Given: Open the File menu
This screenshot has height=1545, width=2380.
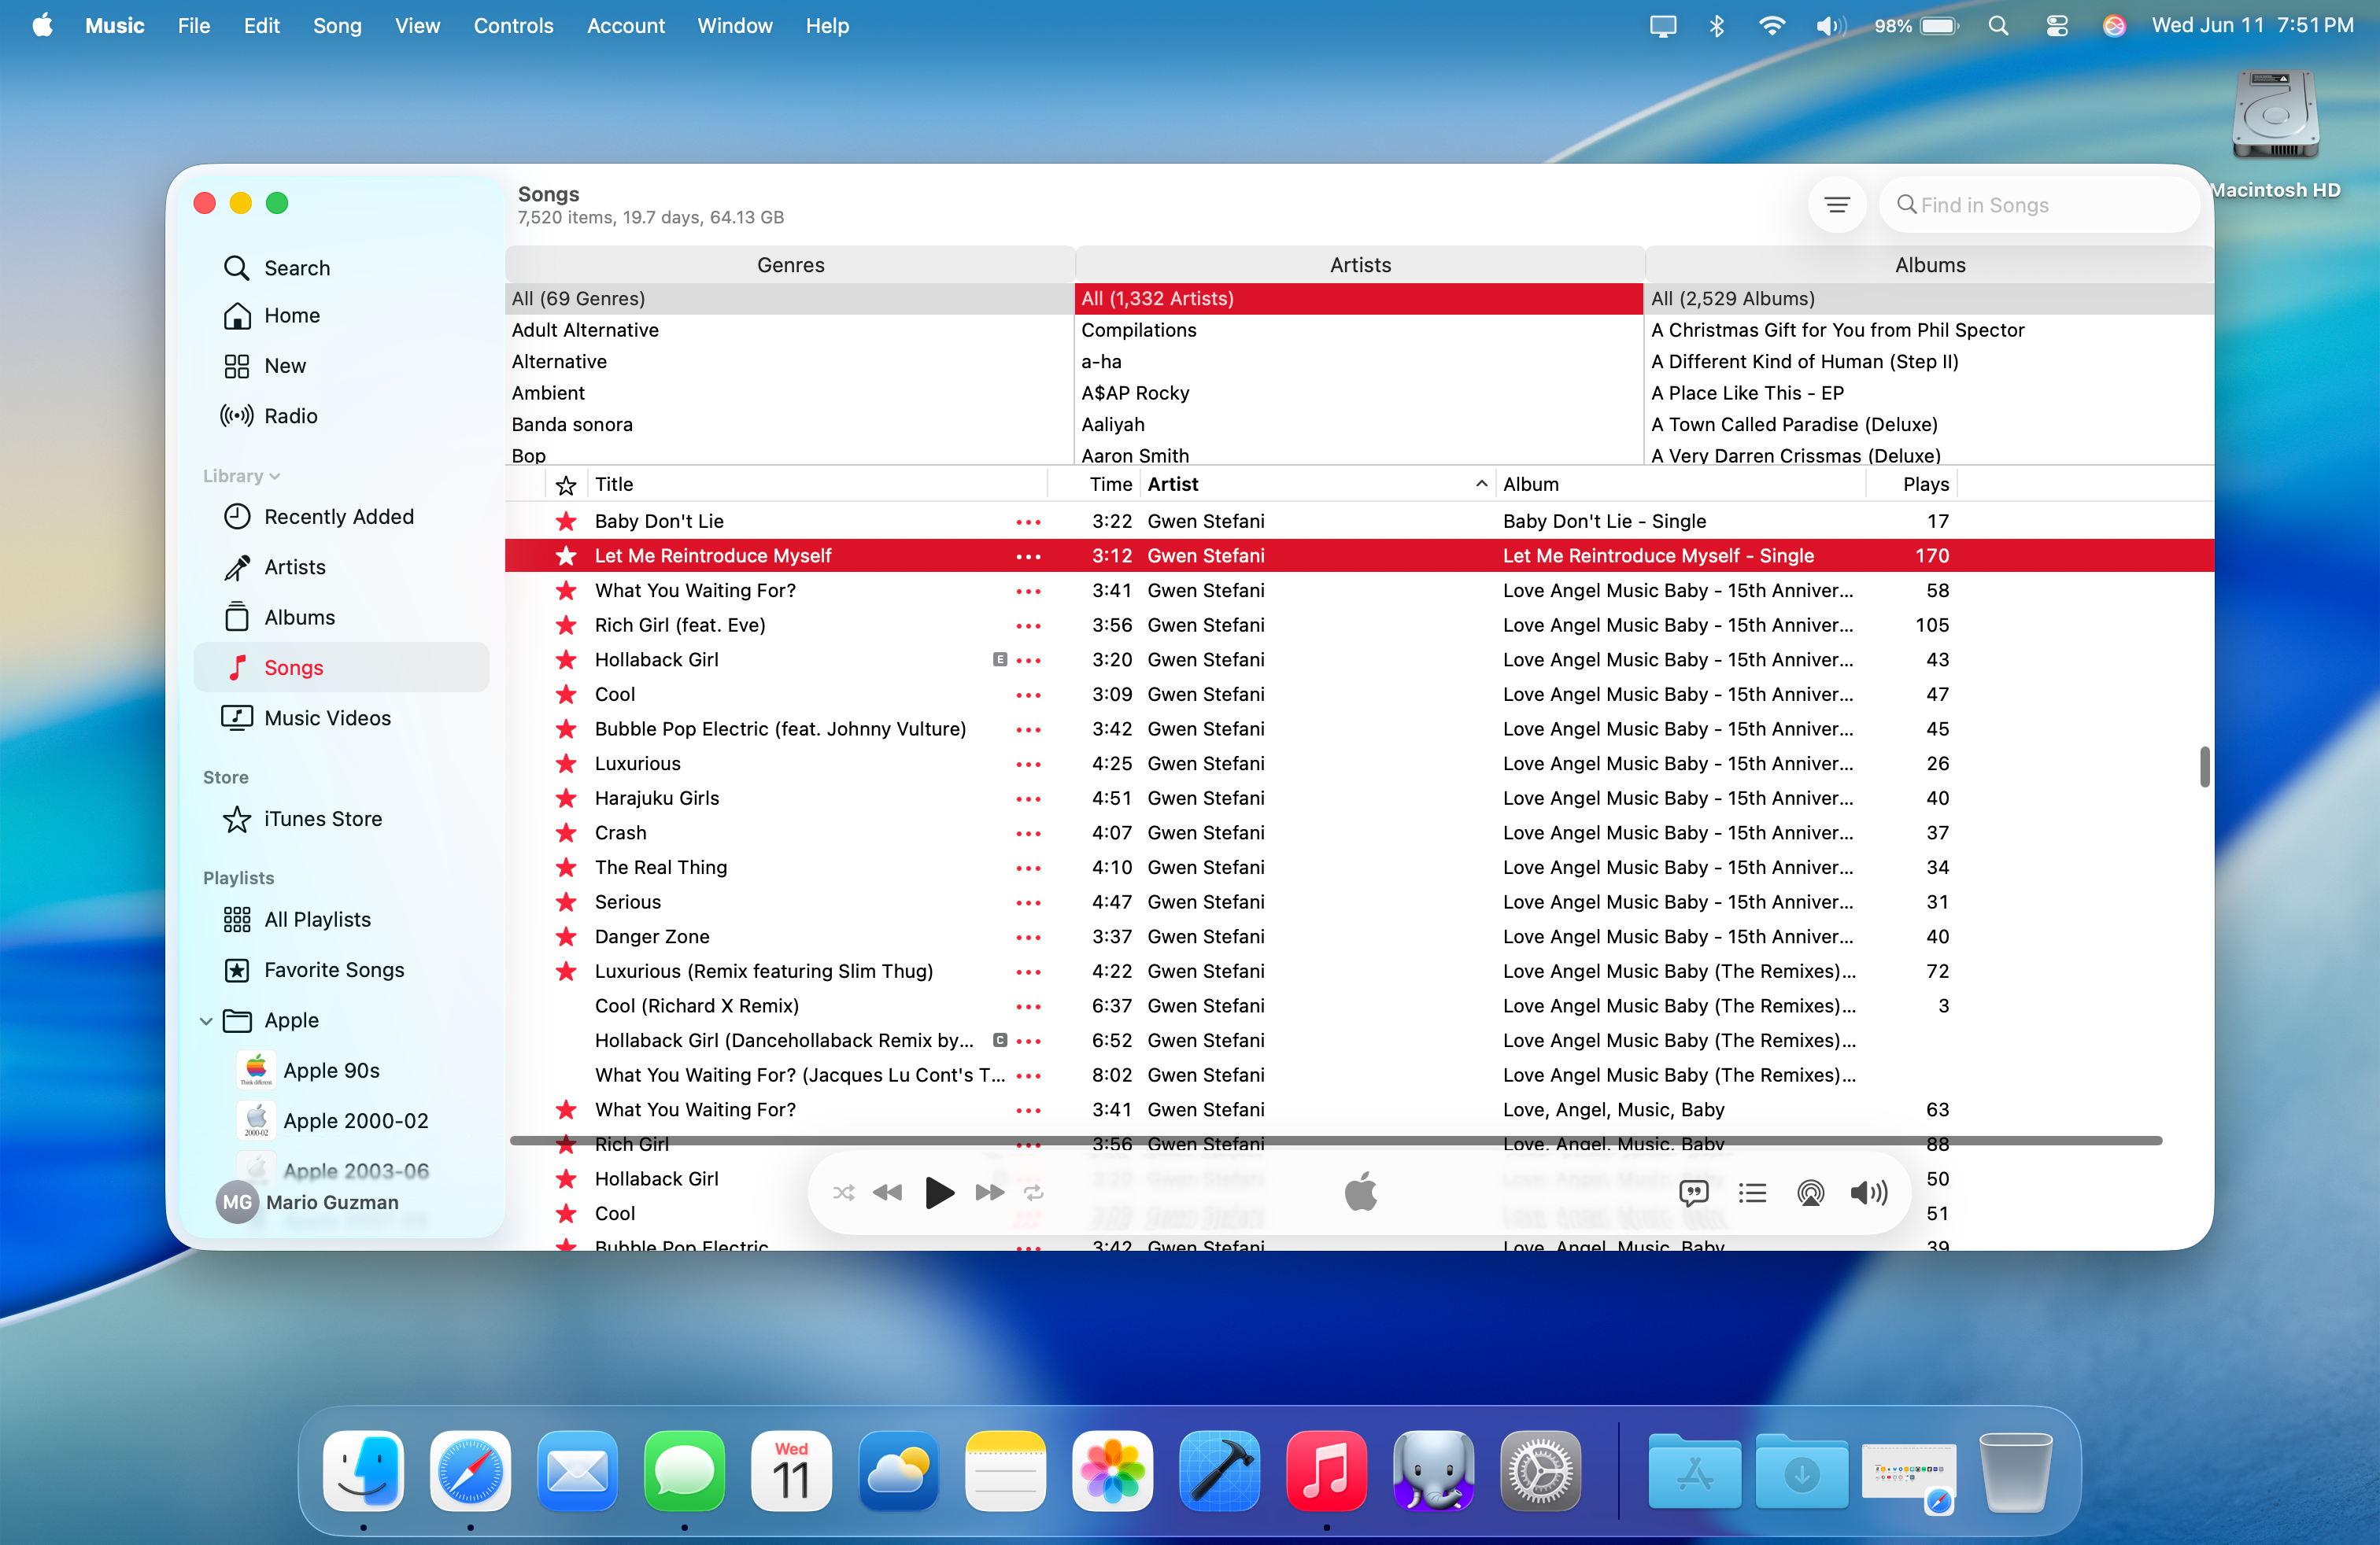Looking at the screenshot, I should tap(194, 26).
